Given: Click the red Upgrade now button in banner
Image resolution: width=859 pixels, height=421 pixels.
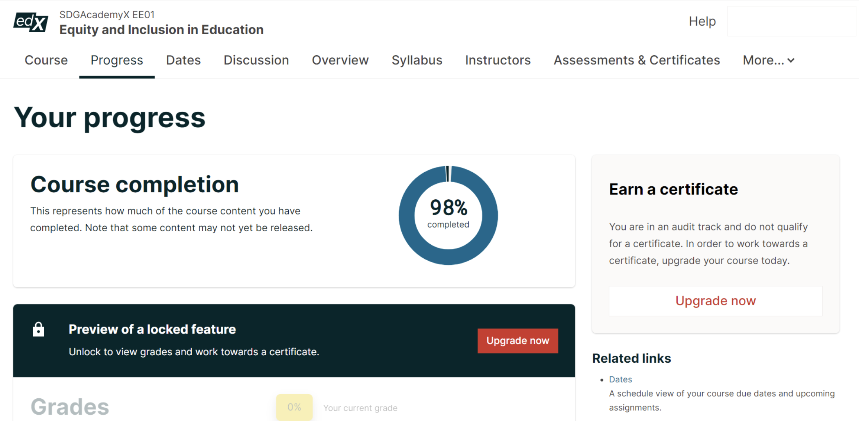Looking at the screenshot, I should (x=518, y=341).
